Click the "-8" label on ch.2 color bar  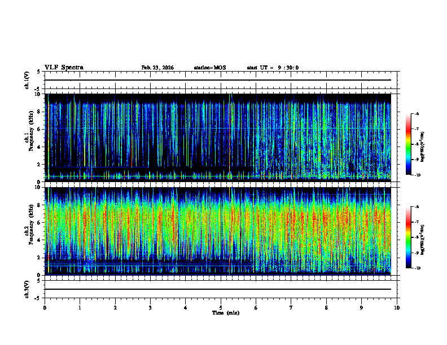417,237
